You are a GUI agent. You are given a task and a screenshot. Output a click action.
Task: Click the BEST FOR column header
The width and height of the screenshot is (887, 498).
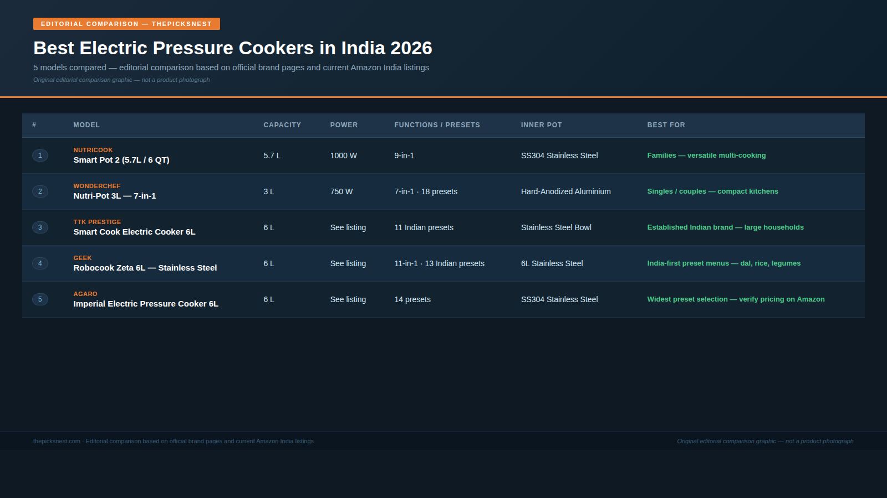coord(666,125)
